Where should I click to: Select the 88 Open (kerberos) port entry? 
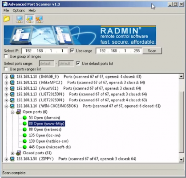45,129
